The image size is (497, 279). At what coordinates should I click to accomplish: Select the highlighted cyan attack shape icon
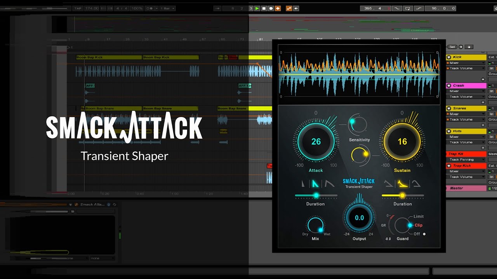315,184
